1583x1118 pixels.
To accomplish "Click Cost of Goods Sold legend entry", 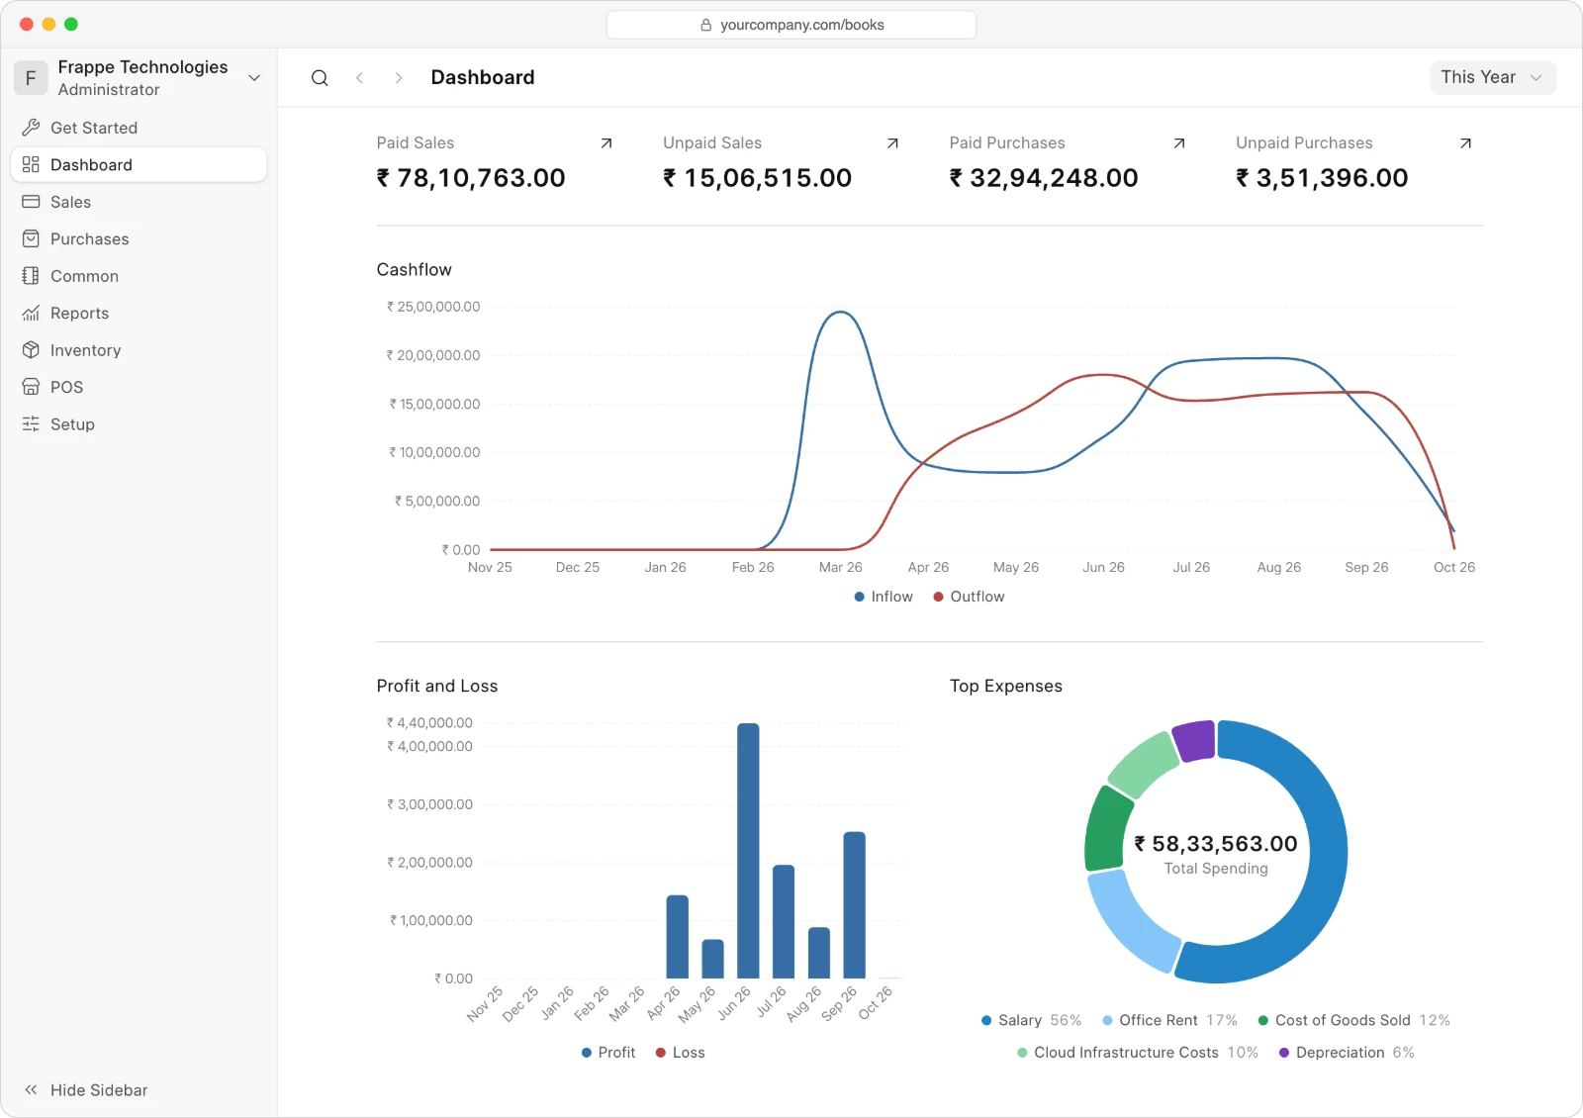I will click(1354, 1020).
